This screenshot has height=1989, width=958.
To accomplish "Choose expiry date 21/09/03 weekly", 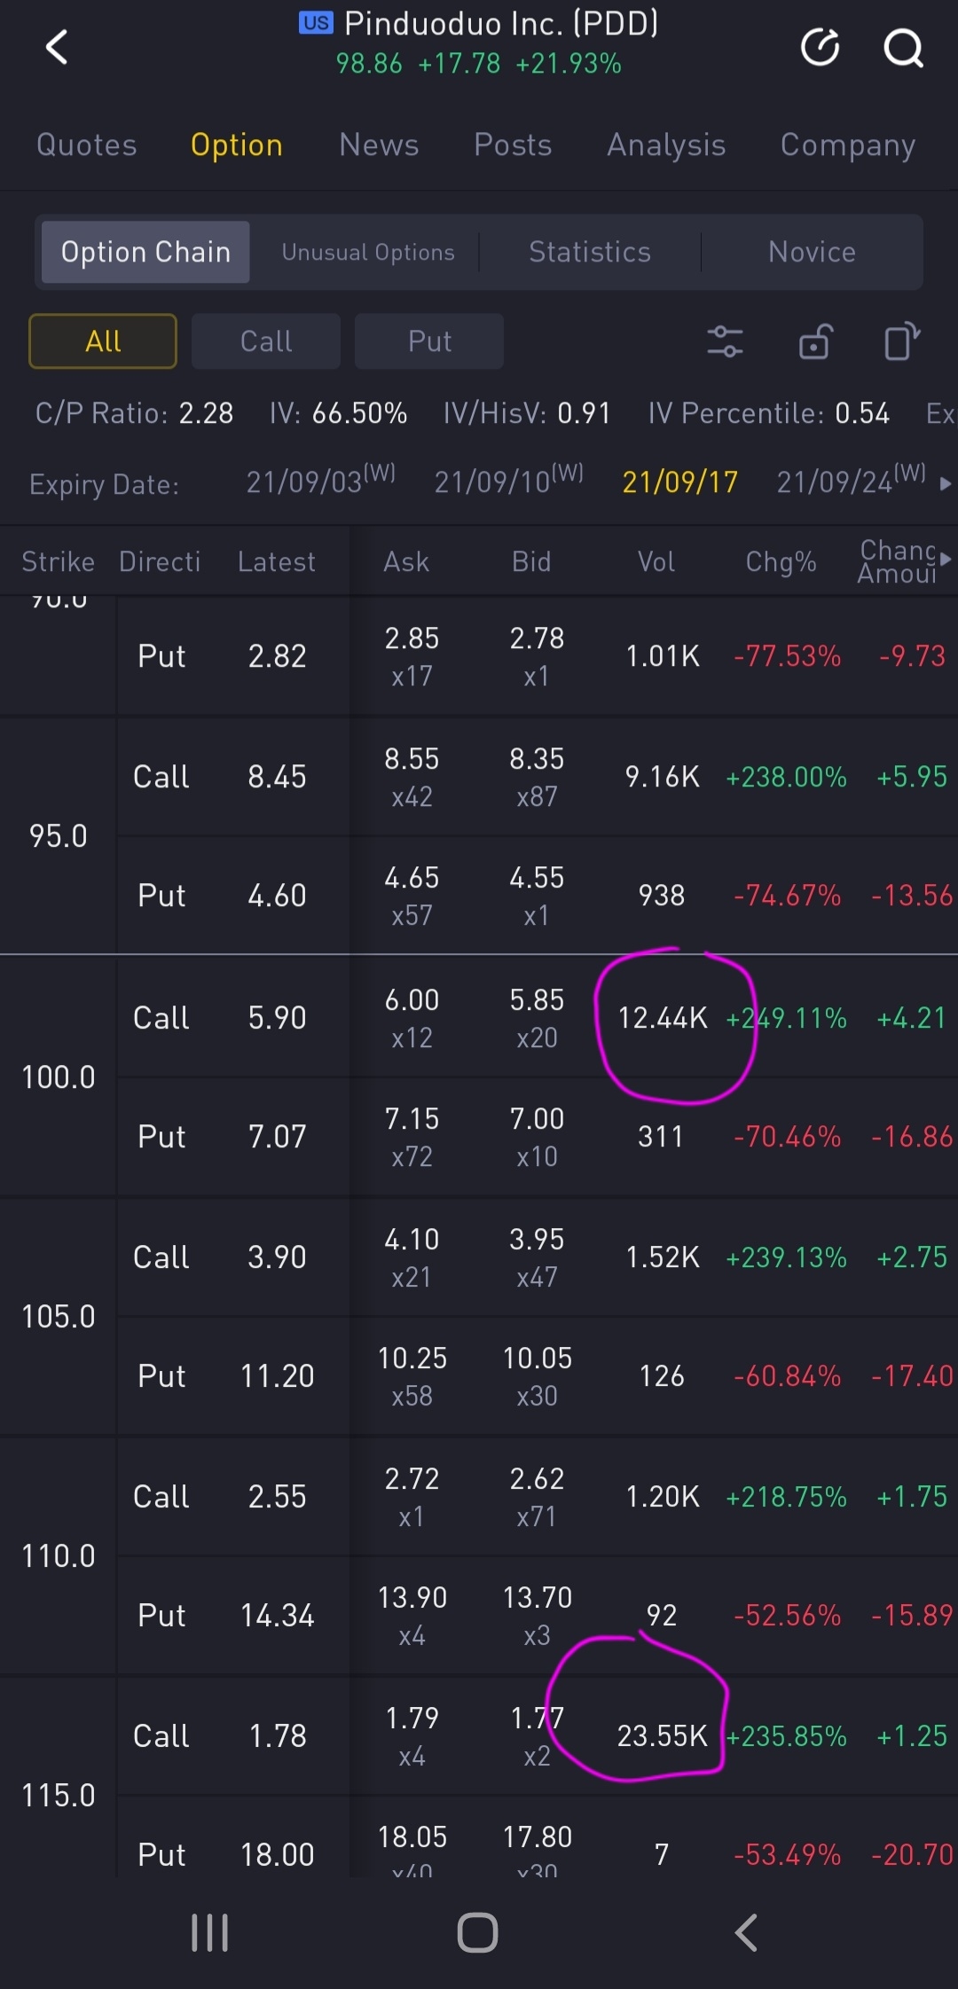I will (x=321, y=480).
